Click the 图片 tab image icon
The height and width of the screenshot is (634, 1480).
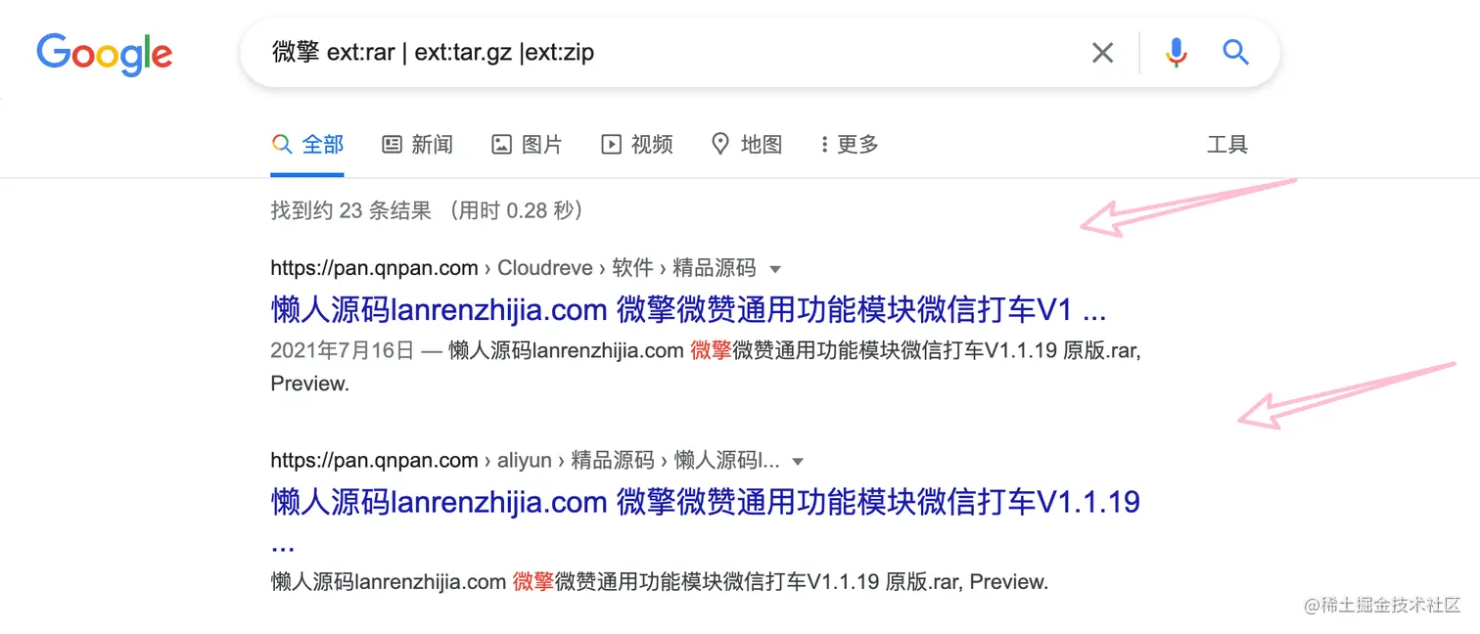(501, 145)
